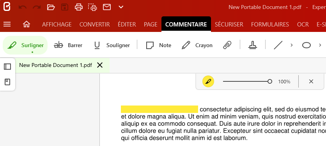The width and height of the screenshot is (326, 146).
Task: Attach a file with paperclip icon
Action: pos(227,45)
